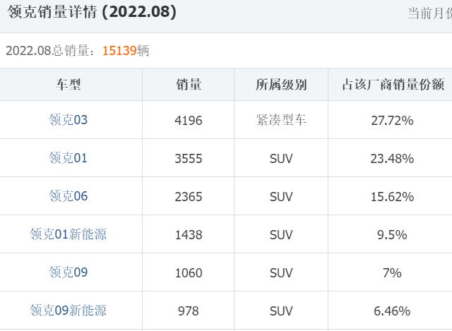Screen dimensions: 452x331
Task: Open the 领克09 model link
Action: 68,272
